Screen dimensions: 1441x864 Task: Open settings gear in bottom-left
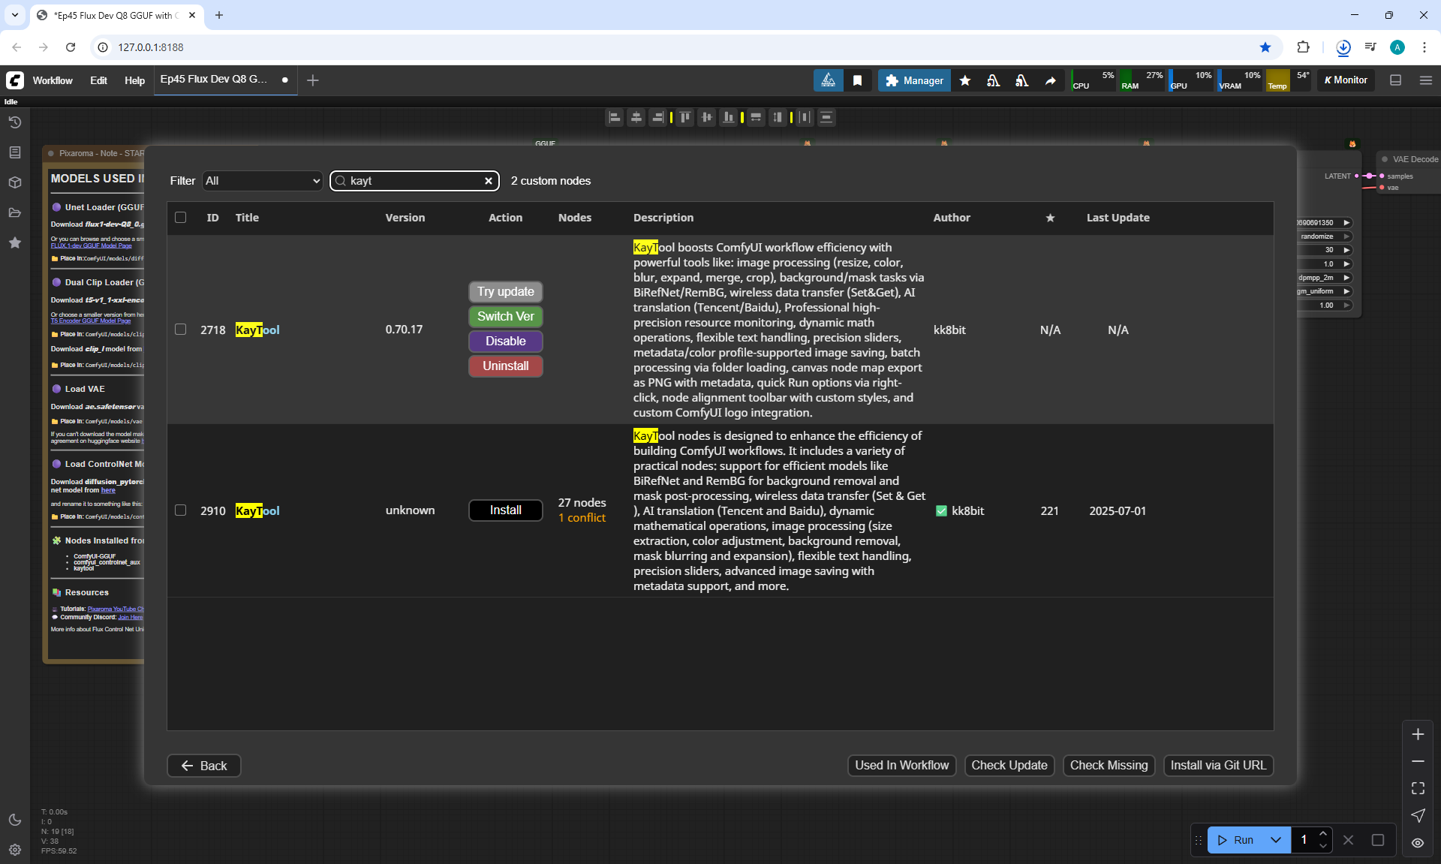(x=15, y=850)
